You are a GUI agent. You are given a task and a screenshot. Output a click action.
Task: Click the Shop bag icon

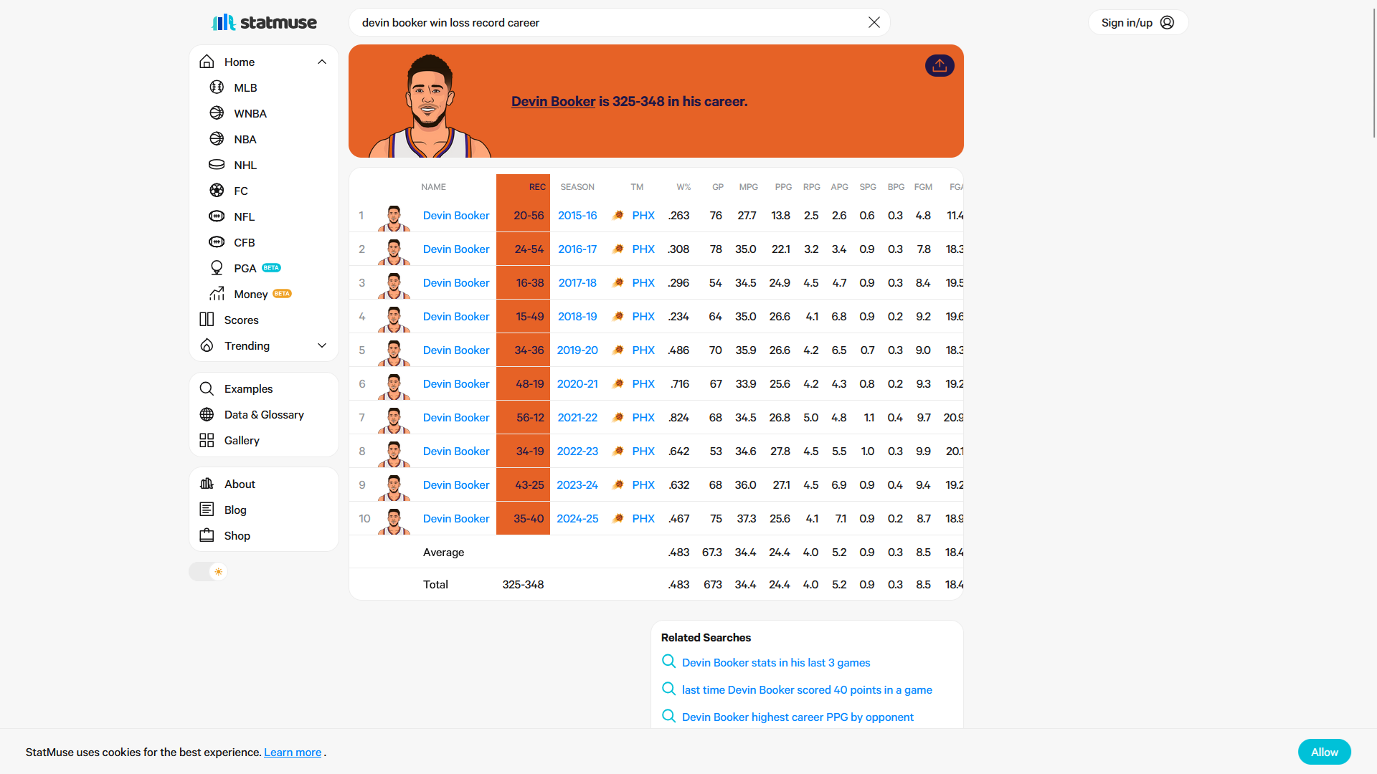[207, 535]
